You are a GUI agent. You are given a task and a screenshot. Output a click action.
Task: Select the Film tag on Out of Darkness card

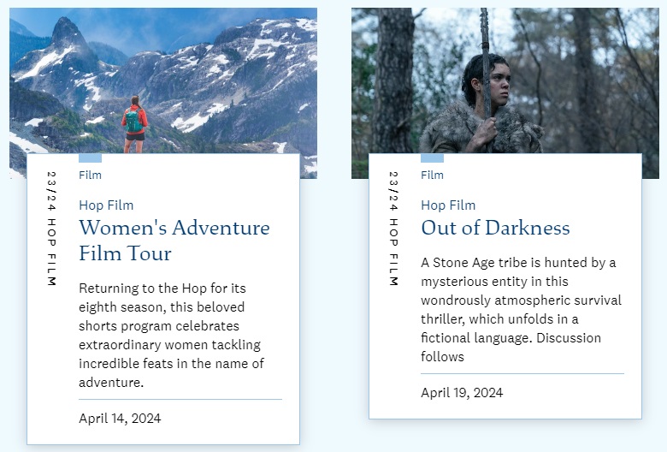pyautogui.click(x=432, y=175)
